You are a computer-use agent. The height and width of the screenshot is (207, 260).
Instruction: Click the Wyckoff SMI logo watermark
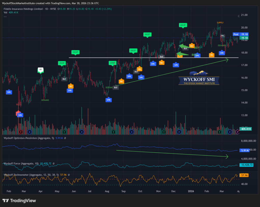(199, 78)
